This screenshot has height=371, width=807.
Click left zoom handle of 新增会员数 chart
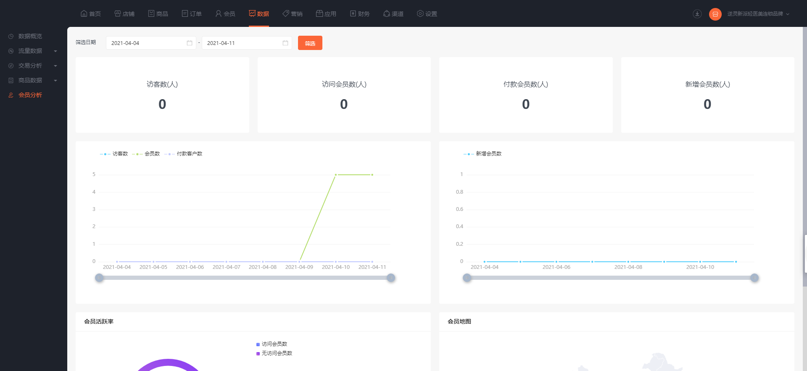click(x=467, y=278)
